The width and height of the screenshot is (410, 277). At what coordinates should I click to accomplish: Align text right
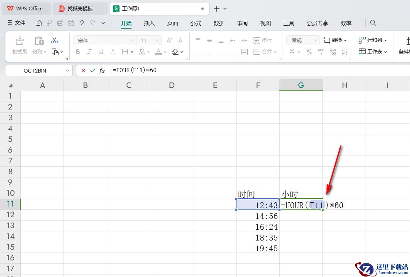pyautogui.click(x=221, y=52)
